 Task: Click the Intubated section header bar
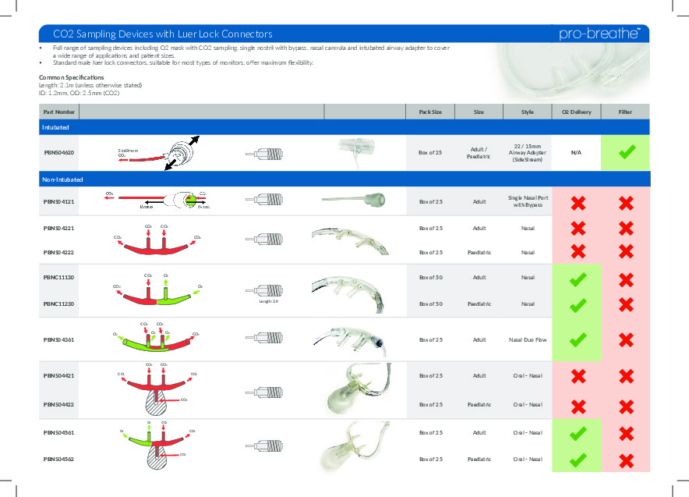click(343, 126)
